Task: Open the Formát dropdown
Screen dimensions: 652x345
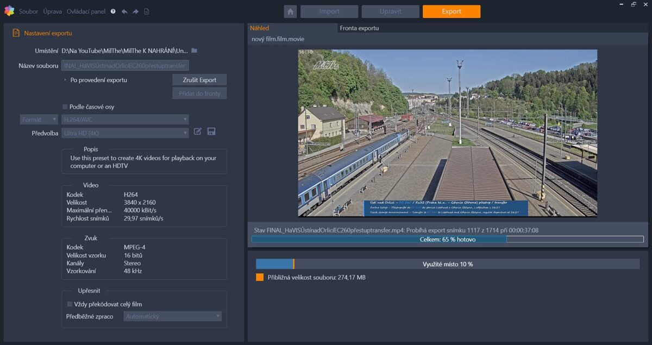Action: [x=39, y=120]
